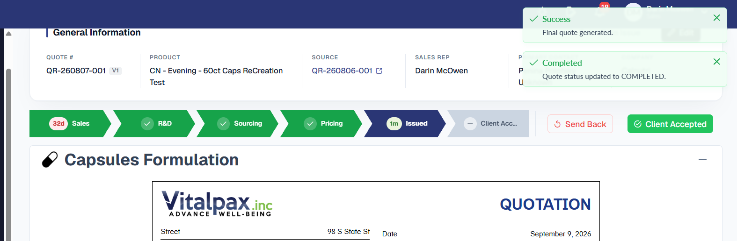This screenshot has height=241, width=737.
Task: Click the minus icon on Client Acc... step
Action: 470,124
